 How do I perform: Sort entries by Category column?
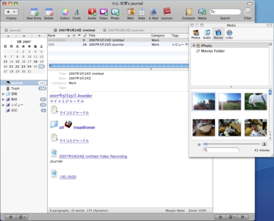(161, 36)
